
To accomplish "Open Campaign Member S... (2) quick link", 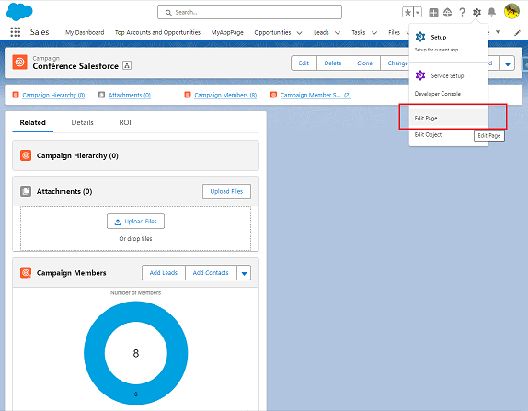I will coord(316,95).
